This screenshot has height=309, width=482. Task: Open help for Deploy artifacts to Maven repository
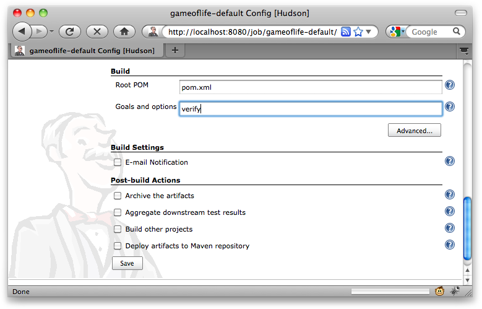pos(450,245)
